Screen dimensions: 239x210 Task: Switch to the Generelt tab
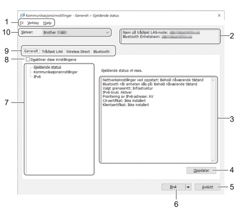pyautogui.click(x=31, y=51)
